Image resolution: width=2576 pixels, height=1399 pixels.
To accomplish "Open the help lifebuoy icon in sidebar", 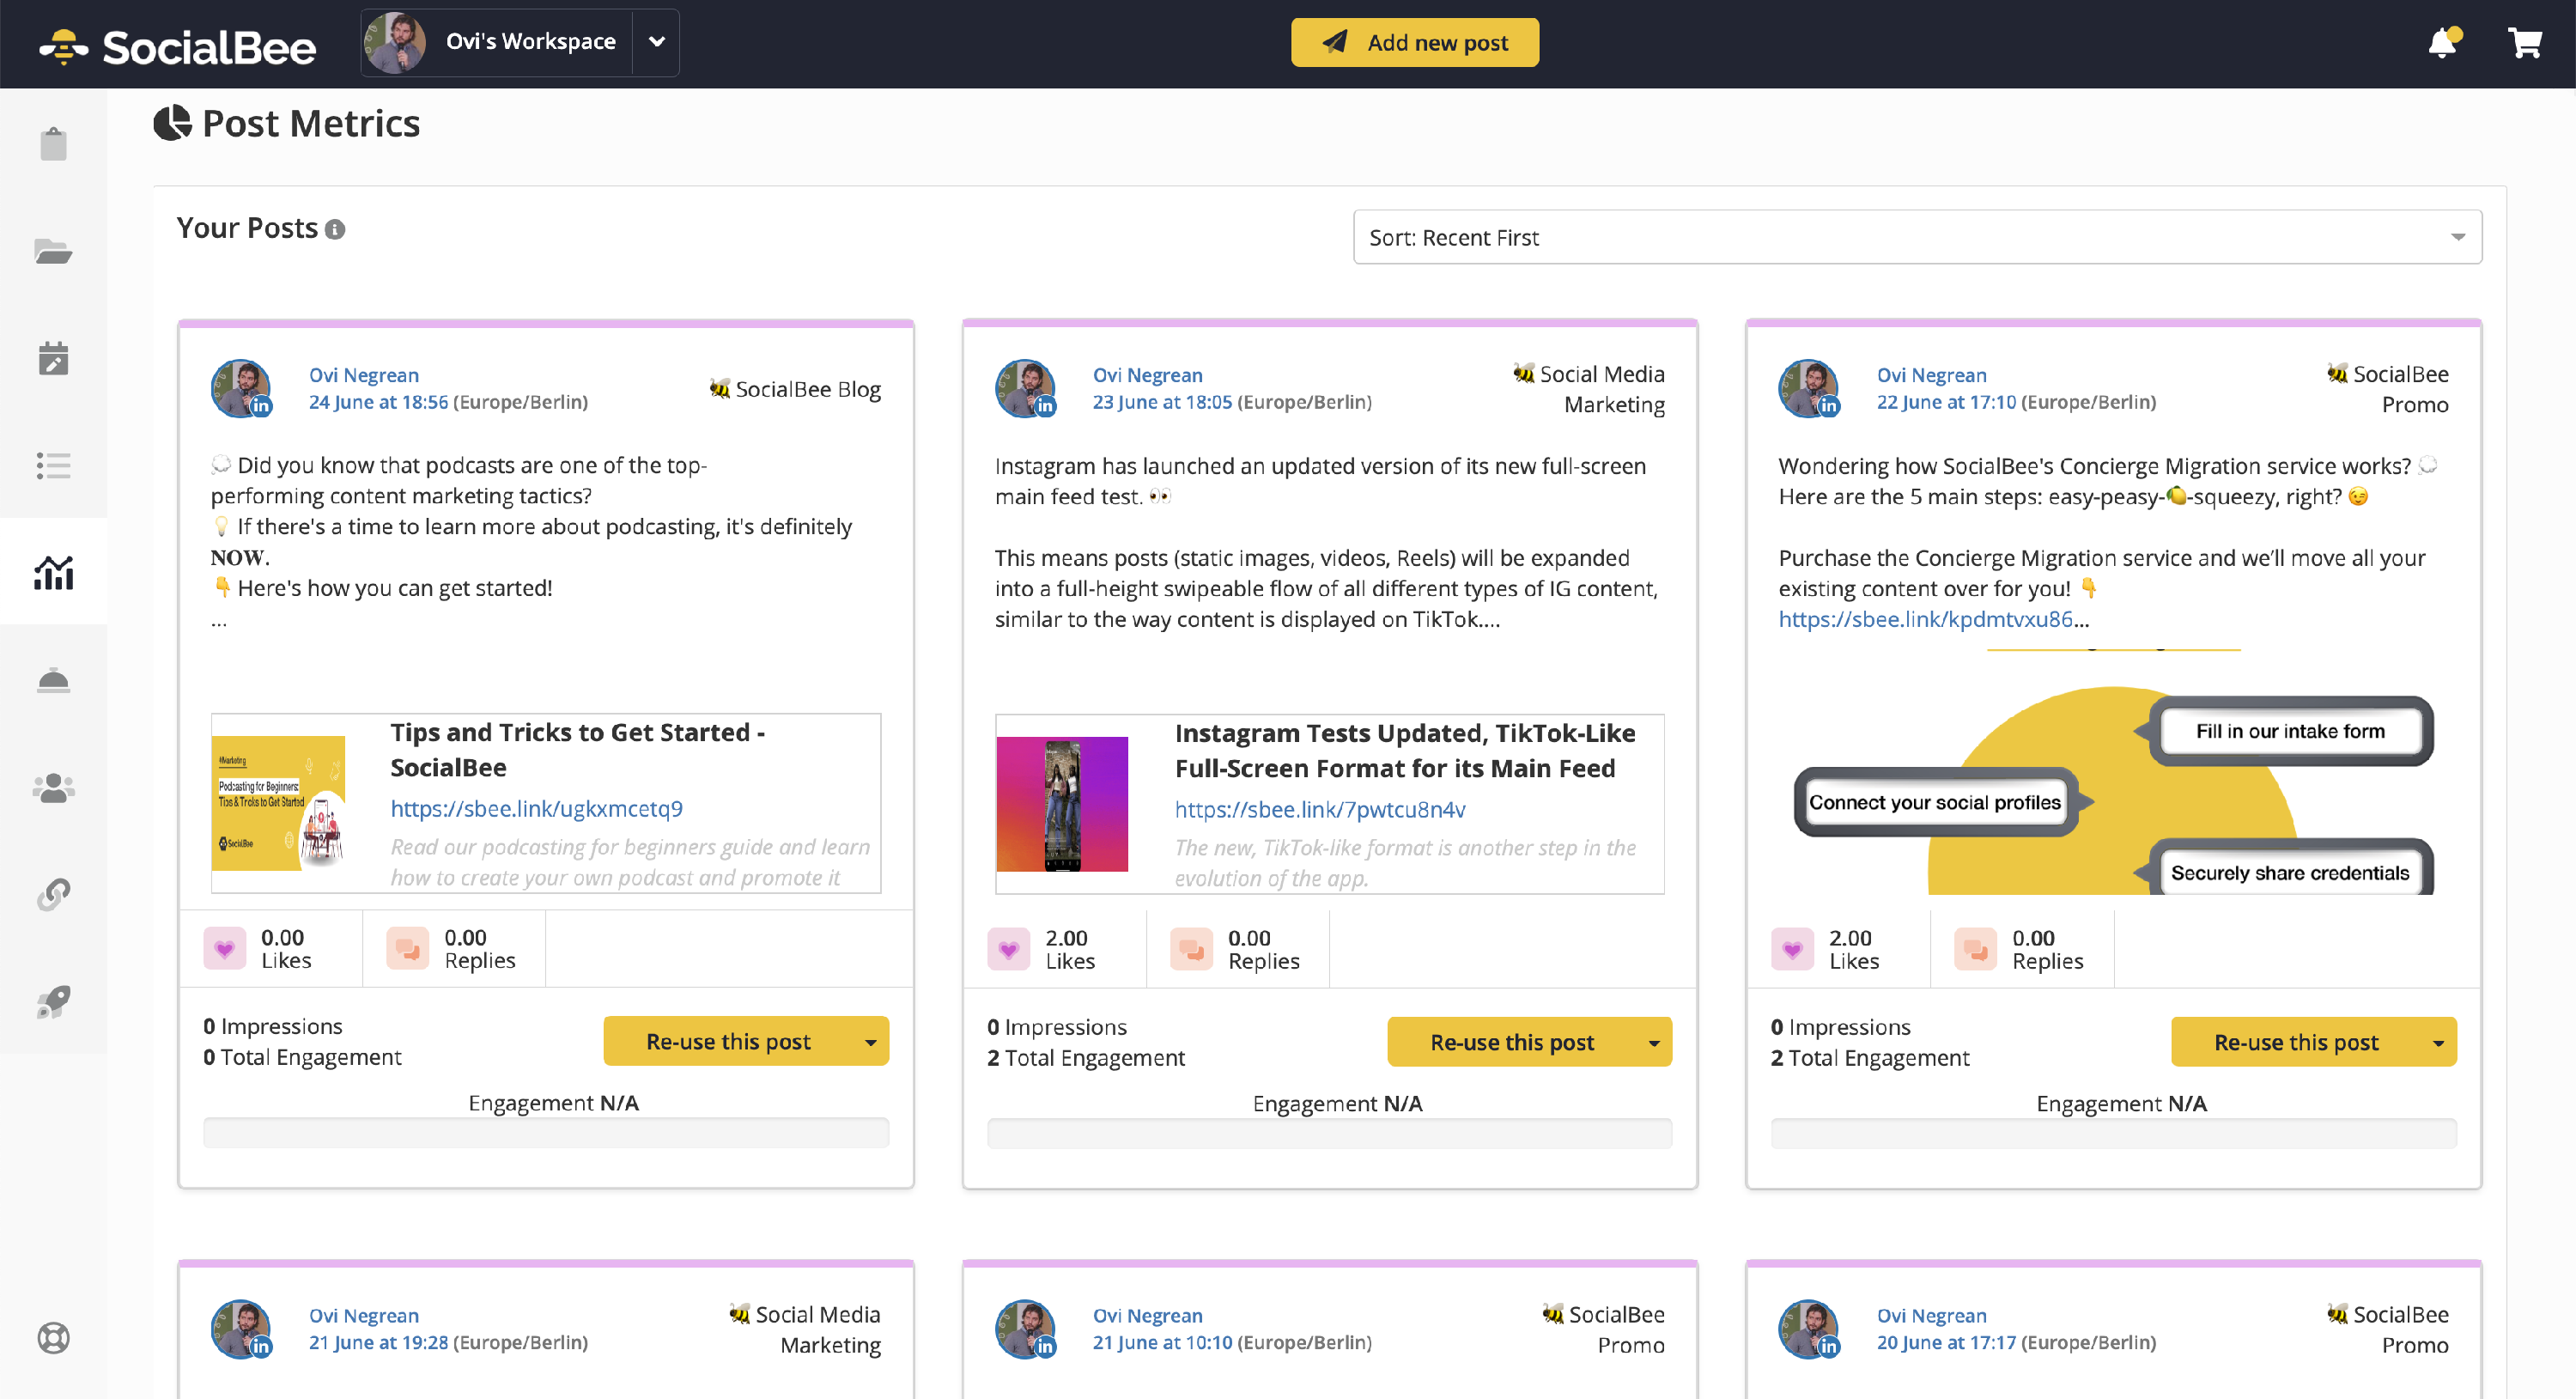I will 53,1337.
